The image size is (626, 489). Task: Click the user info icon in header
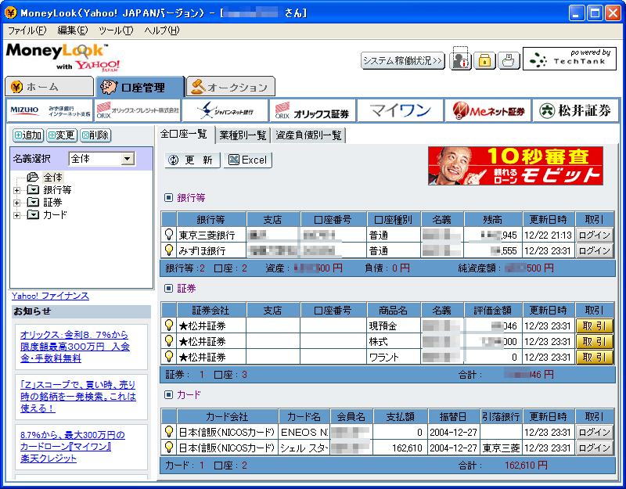(460, 61)
